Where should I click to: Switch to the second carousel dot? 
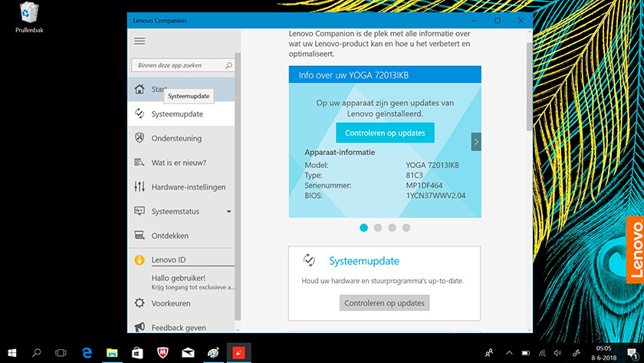coord(378,228)
